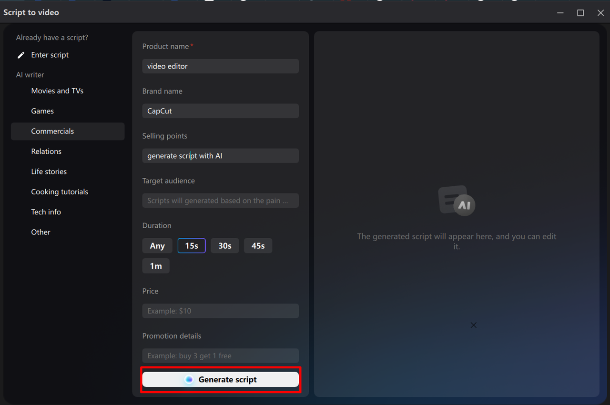Select the 30s duration option

pos(224,245)
